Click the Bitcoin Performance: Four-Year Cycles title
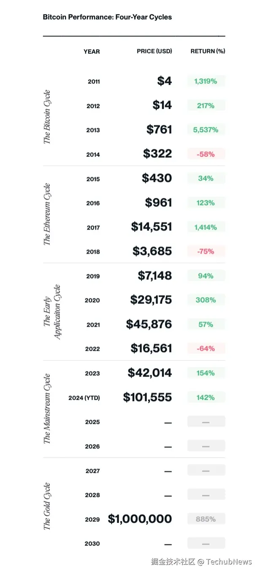The height and width of the screenshot is (574, 260). (107, 17)
